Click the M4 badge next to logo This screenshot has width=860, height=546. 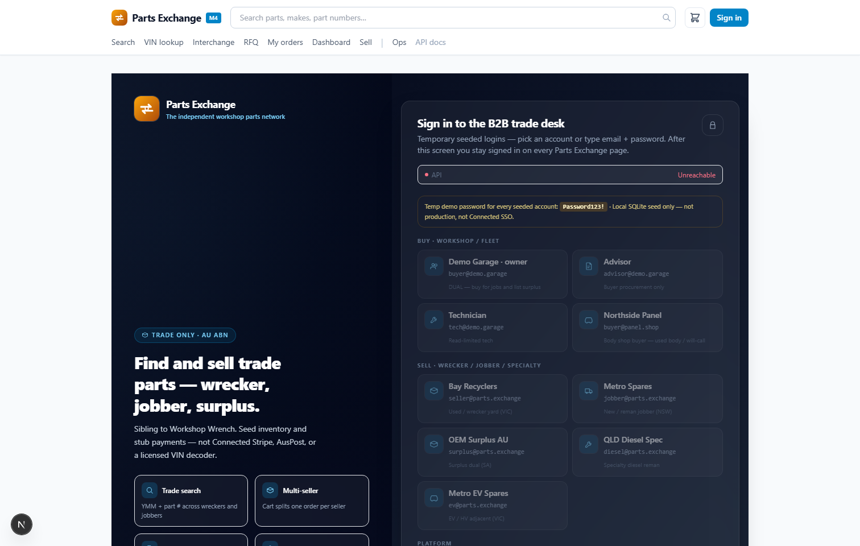click(x=213, y=18)
